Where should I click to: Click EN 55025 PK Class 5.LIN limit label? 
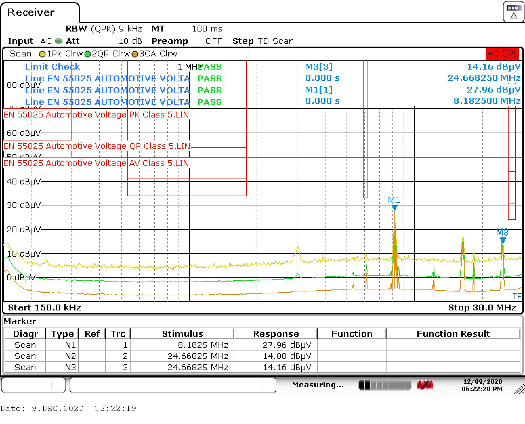pos(96,115)
